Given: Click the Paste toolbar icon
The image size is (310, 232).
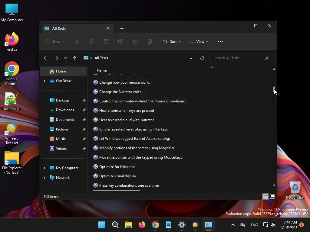Looking at the screenshot, I should [x=106, y=41].
